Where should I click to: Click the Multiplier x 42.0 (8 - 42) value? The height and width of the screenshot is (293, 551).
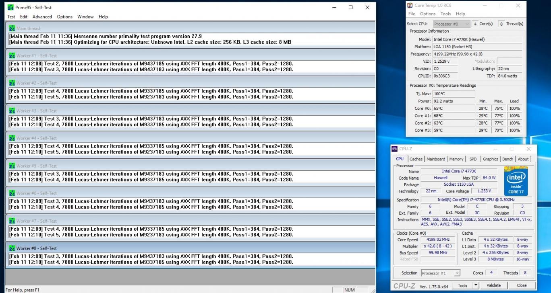click(x=438, y=246)
